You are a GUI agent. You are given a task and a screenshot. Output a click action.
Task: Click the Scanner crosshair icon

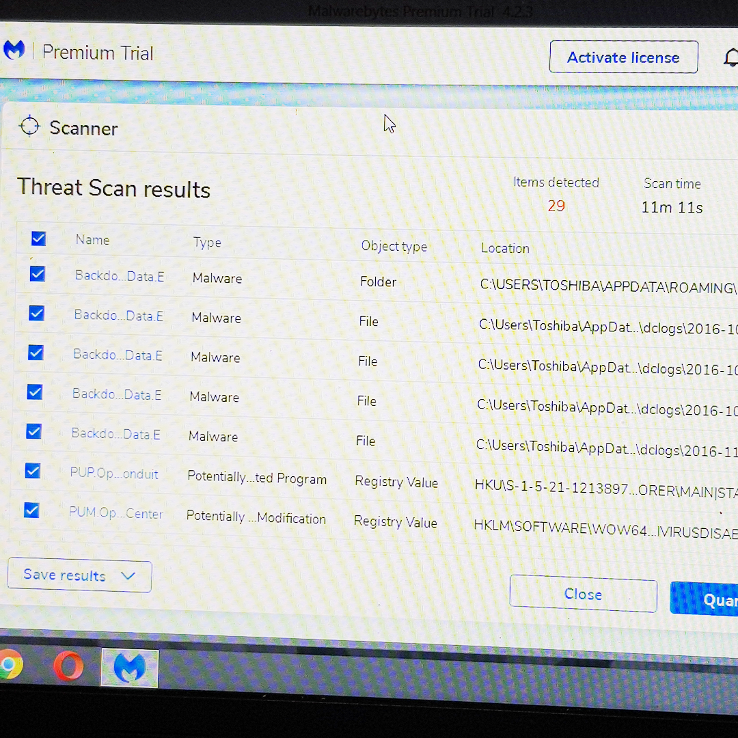(29, 126)
